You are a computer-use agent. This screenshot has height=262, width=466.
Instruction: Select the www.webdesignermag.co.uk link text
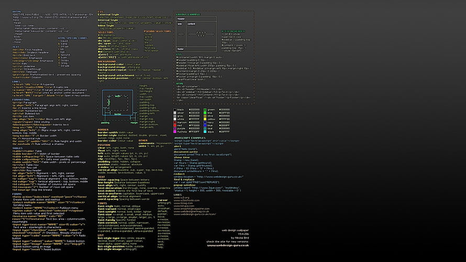[192, 211]
